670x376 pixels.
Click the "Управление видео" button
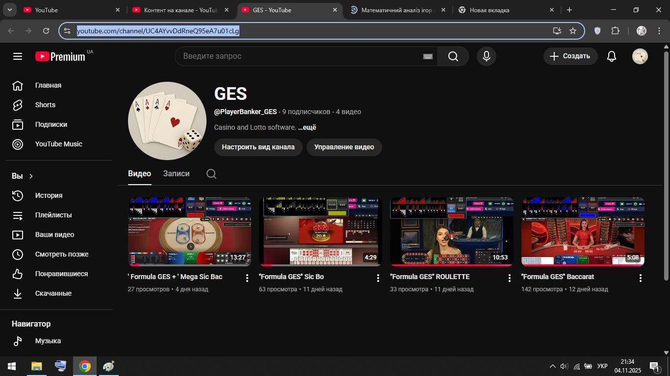(344, 147)
